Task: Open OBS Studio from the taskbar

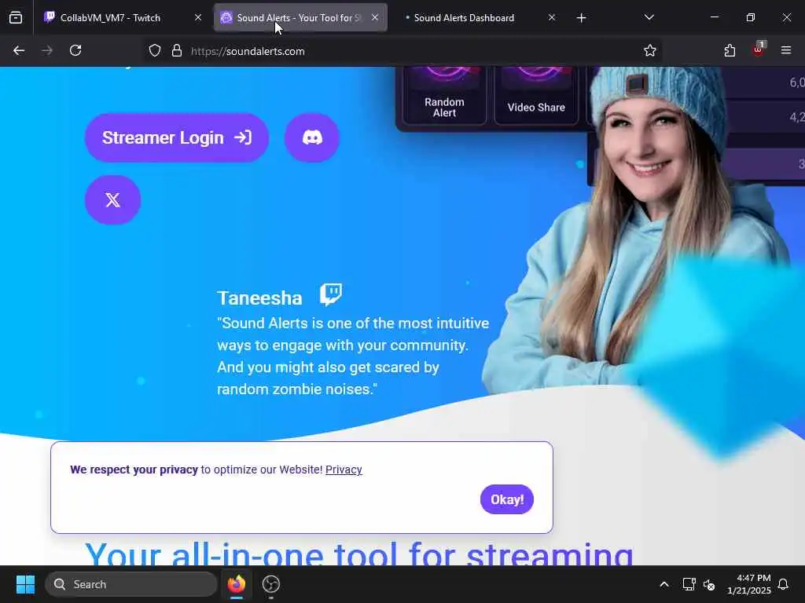Action: pyautogui.click(x=271, y=584)
